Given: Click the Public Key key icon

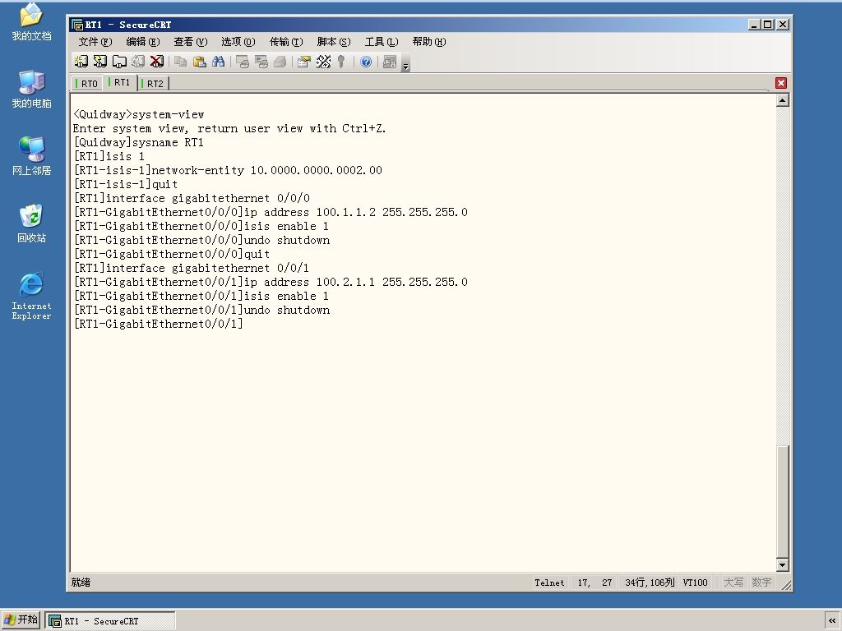Looking at the screenshot, I should pyautogui.click(x=341, y=62).
